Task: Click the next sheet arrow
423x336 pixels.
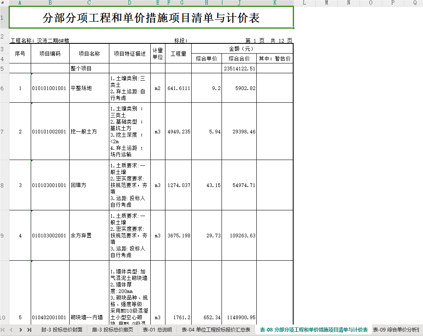Action: coord(20,329)
